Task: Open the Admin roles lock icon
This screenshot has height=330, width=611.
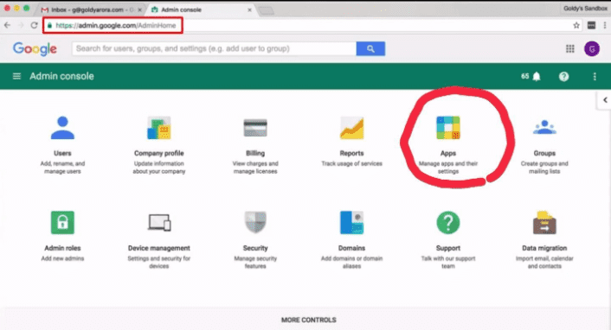Action: point(62,223)
